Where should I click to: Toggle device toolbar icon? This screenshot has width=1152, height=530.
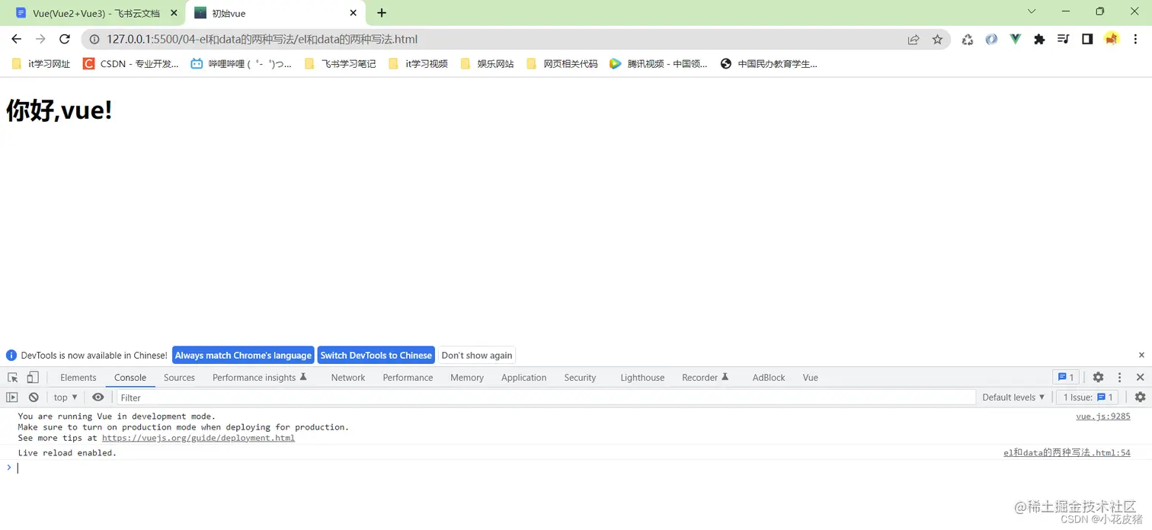[33, 378]
